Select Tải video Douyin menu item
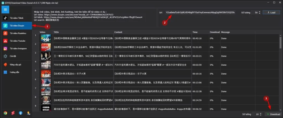Image resolution: width=283 pixels, height=118 pixels. 16,26
